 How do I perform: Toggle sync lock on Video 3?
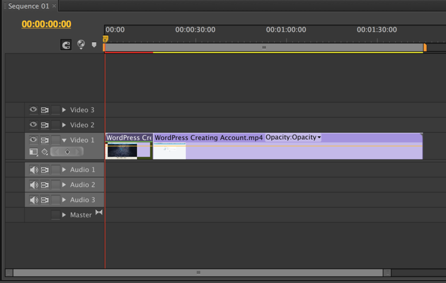pos(45,110)
